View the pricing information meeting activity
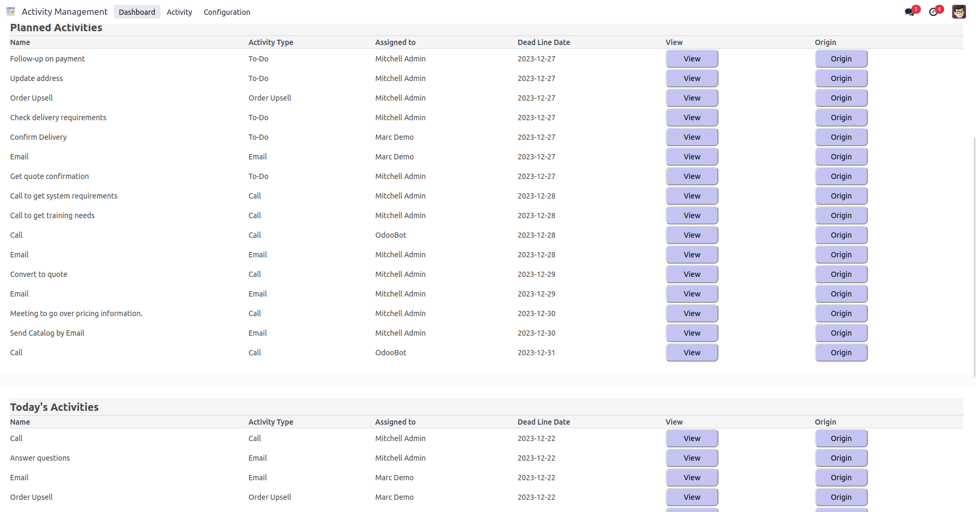This screenshot has width=976, height=512. pos(691,313)
